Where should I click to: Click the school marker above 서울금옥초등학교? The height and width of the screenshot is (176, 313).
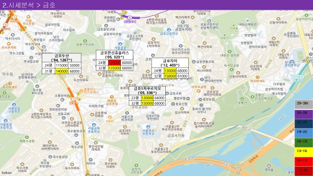(x=94, y=125)
